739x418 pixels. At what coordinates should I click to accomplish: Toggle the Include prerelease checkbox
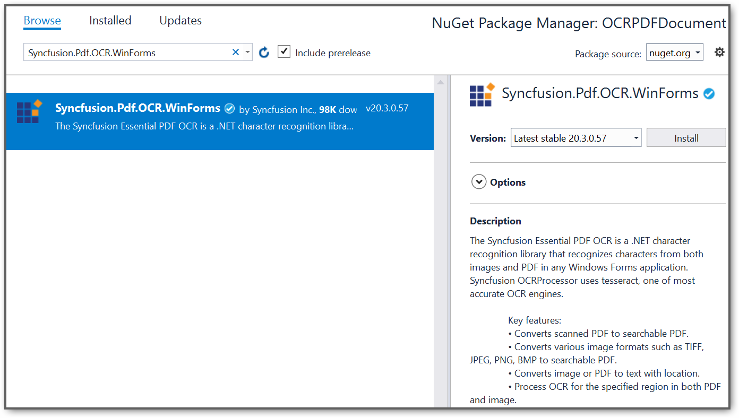coord(284,51)
